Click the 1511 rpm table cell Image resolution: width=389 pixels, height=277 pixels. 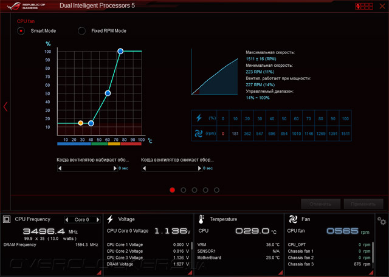coord(345,134)
